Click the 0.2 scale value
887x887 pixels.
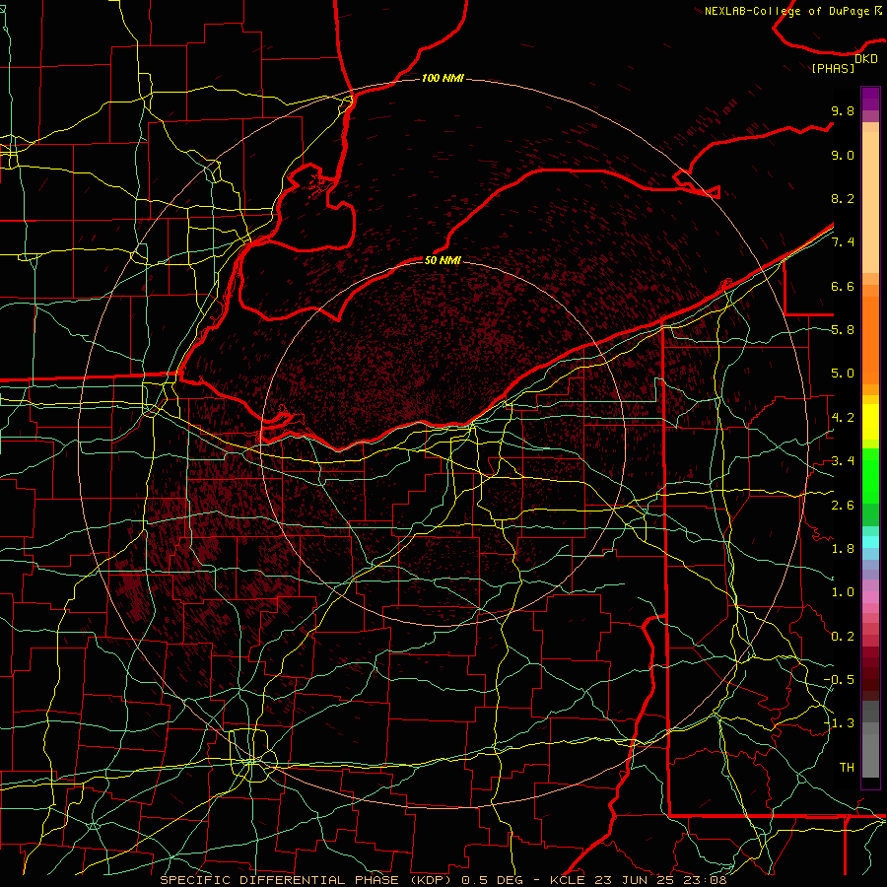click(x=843, y=637)
